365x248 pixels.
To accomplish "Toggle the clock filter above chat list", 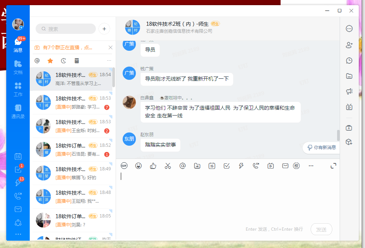I will click(64, 61).
